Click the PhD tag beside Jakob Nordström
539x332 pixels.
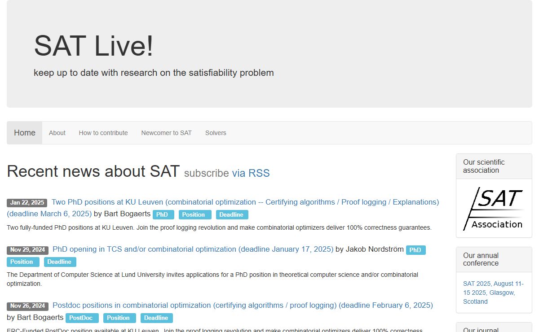[415, 250]
